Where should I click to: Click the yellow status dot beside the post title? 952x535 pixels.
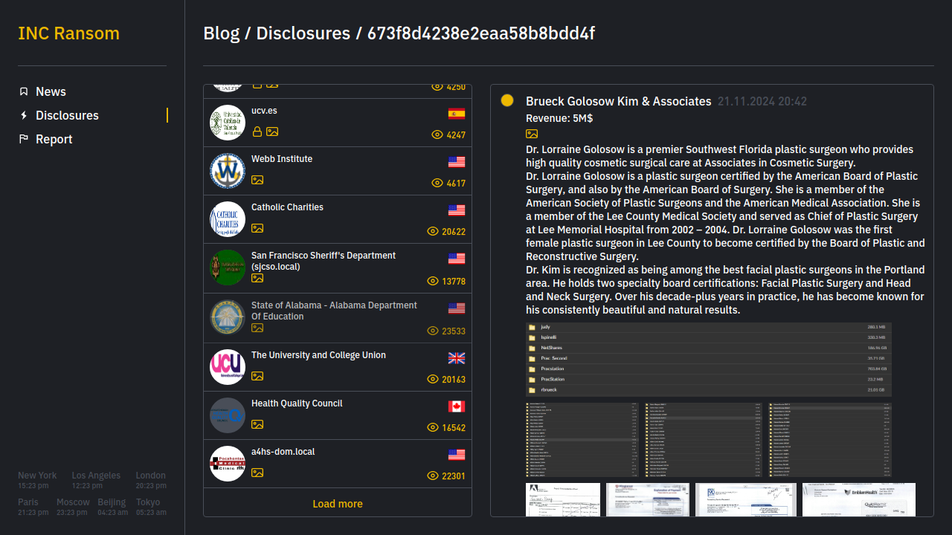507,100
